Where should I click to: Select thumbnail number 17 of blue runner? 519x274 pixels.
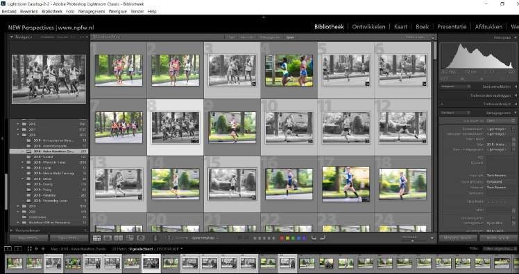(x=346, y=184)
